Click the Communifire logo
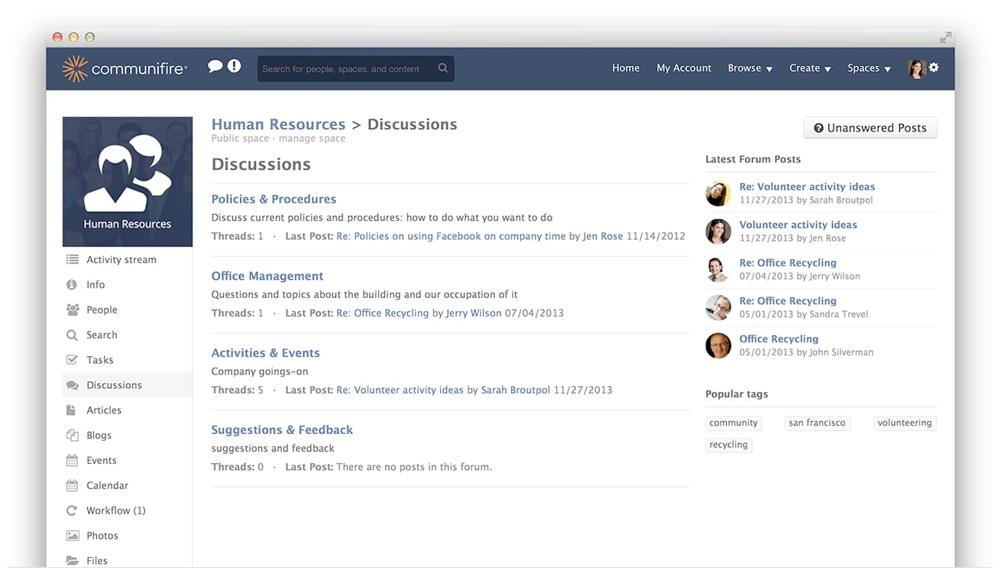 [125, 69]
